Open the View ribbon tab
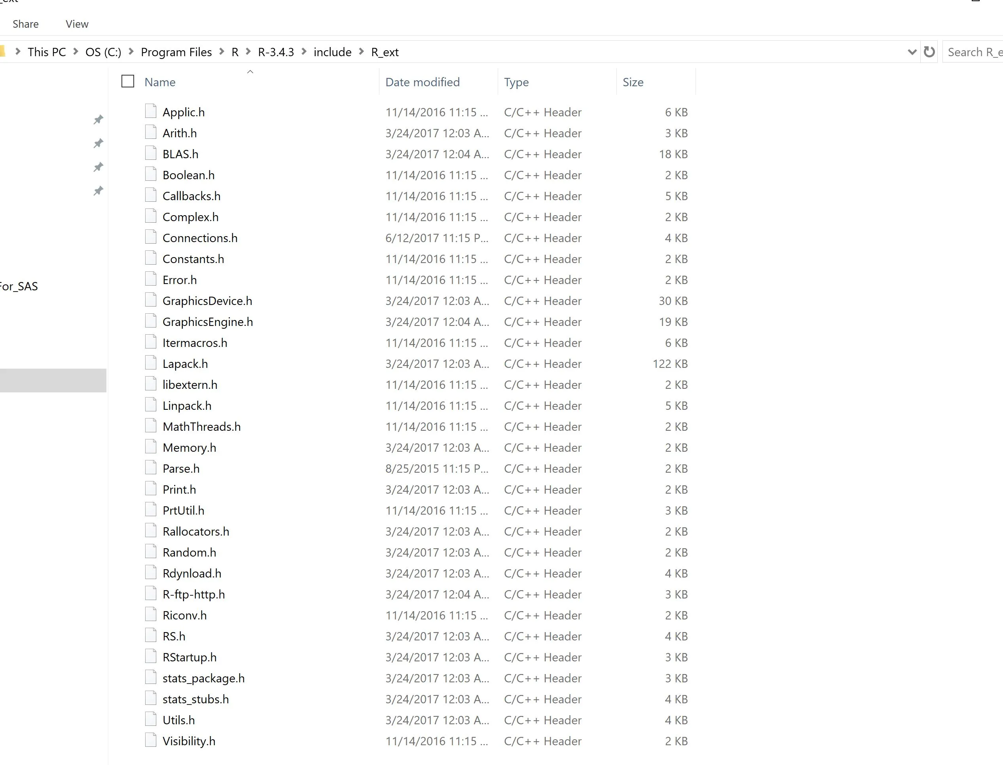1003x765 pixels. (77, 24)
